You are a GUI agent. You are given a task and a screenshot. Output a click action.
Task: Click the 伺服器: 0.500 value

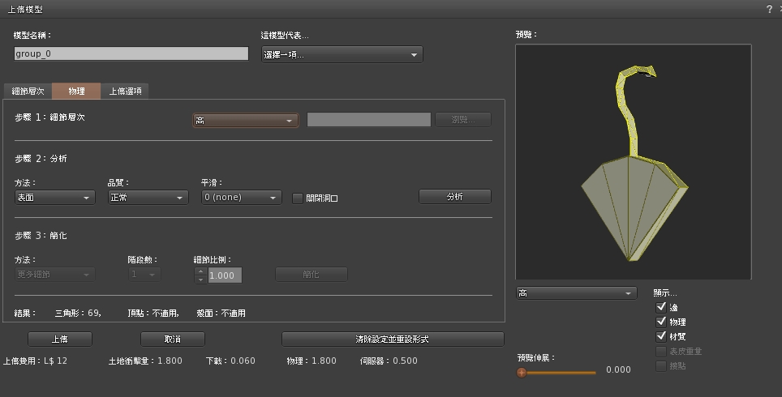[x=389, y=361]
